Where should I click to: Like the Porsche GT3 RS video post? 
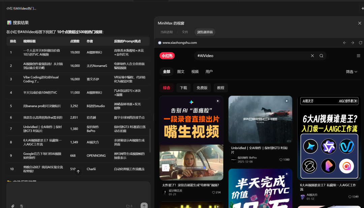(x=281, y=160)
